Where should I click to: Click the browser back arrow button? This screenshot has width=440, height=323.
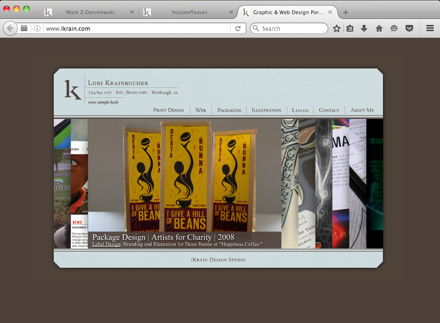coord(10,28)
